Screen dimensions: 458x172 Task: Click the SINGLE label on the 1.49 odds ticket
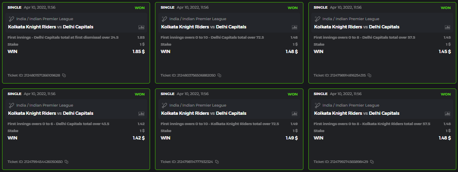[167, 94]
